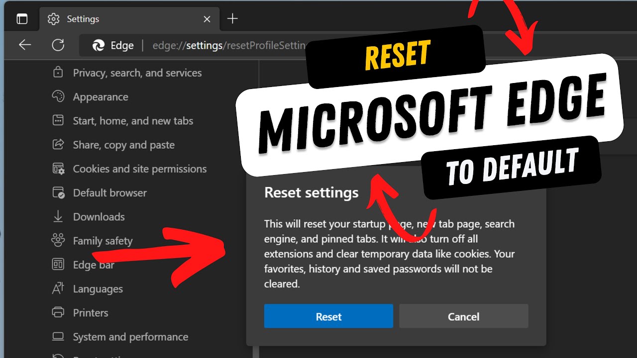The width and height of the screenshot is (637, 358).
Task: Go to System and performance settings
Action: coord(130,337)
